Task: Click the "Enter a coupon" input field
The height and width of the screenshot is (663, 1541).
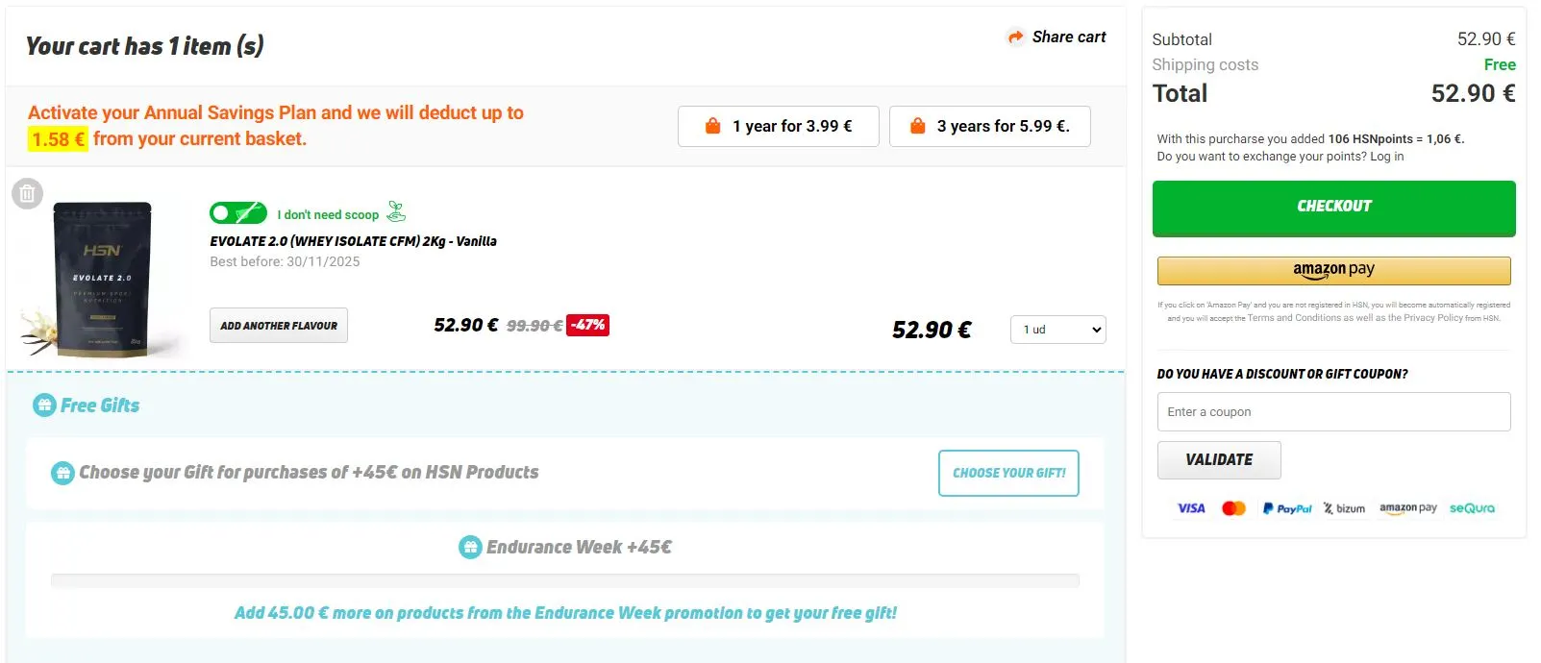Action: 1333,412
